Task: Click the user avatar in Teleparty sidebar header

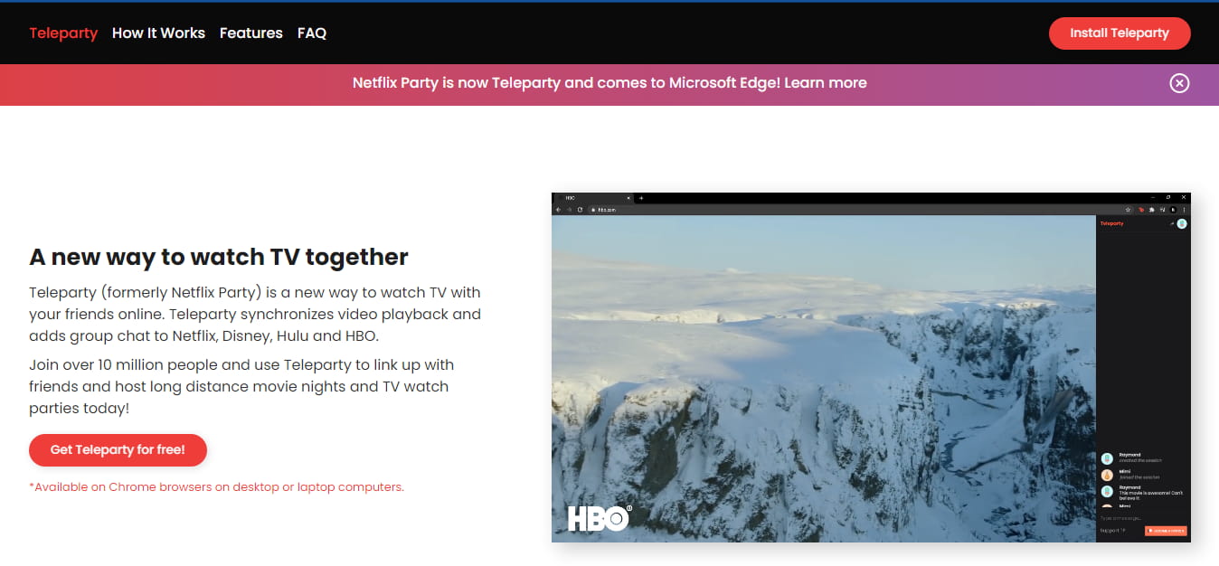Action: [1181, 223]
